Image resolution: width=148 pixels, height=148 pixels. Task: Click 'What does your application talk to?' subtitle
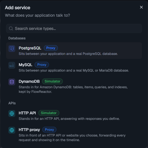tap(37, 15)
